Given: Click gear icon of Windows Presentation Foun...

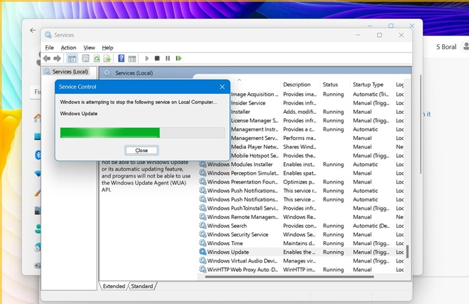Looking at the screenshot, I should coord(203,181).
